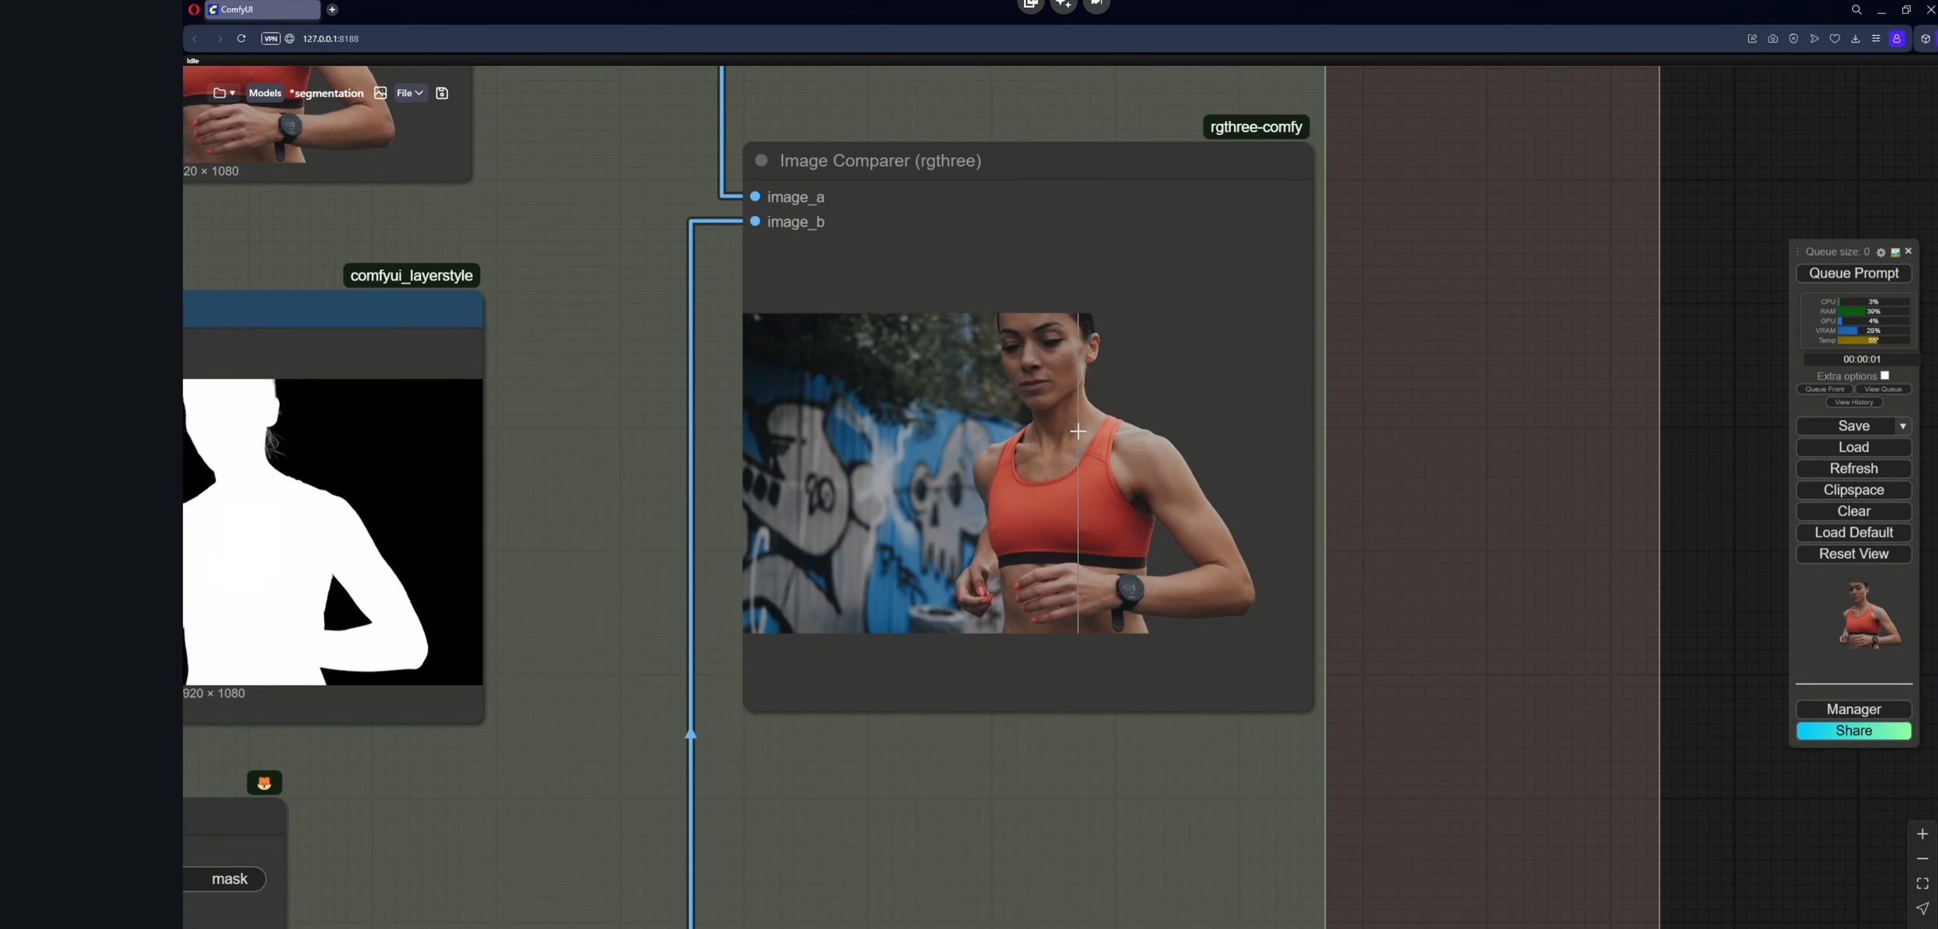Expand the workflow folder dropdown
Viewport: 1938px width, 929px height.
click(224, 93)
